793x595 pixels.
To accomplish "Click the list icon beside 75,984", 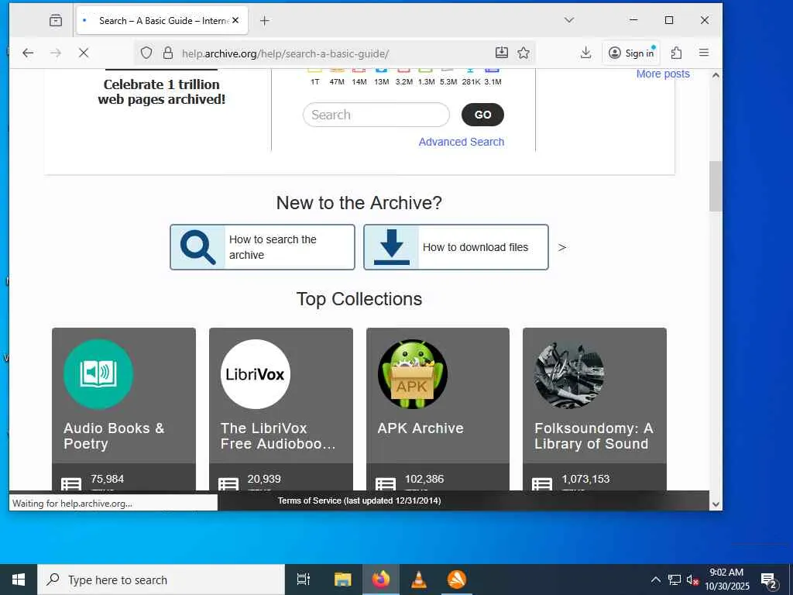I will [x=71, y=484].
